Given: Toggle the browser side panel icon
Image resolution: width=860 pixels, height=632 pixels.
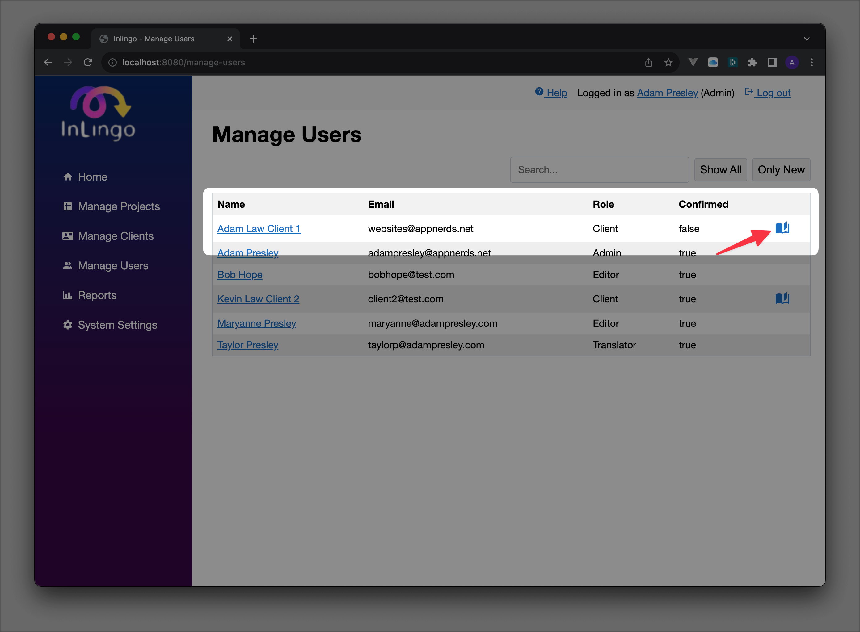Looking at the screenshot, I should coord(772,62).
